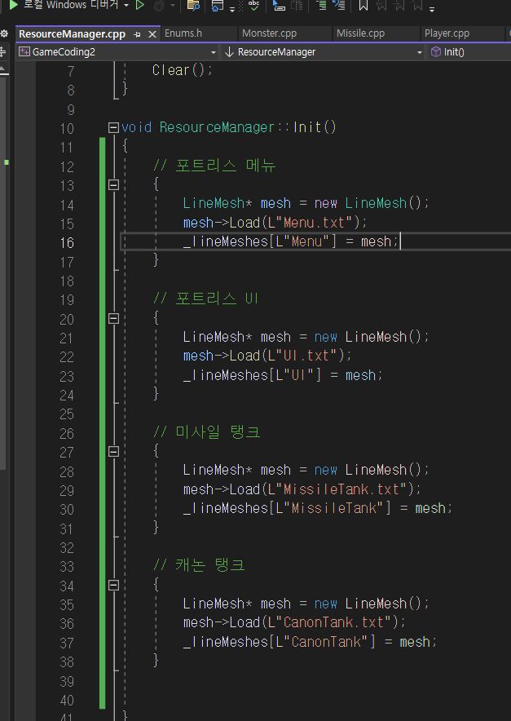Click the "MissileTank.txt" string literal
This screenshot has height=721, width=511.
tap(341, 489)
